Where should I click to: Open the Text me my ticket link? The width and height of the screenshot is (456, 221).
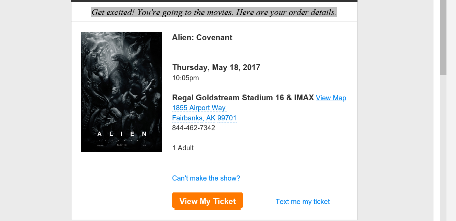point(303,202)
